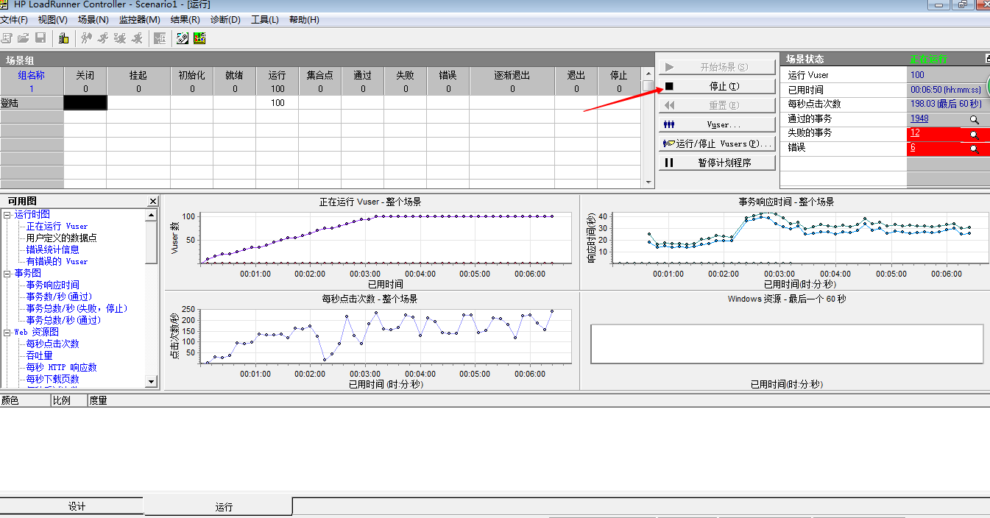Click the grayed-out output window toolbar icon
The height and width of the screenshot is (518, 990).
160,38
